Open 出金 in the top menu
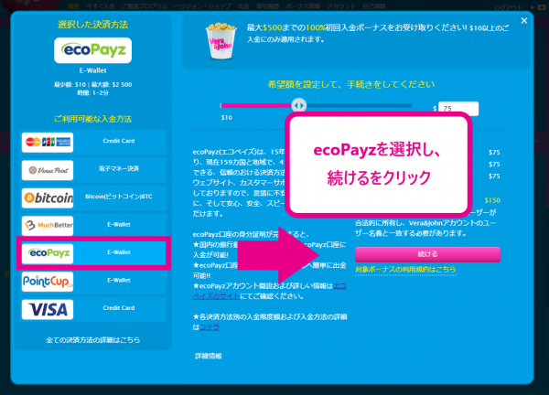The height and width of the screenshot is (395, 549). 243,6
